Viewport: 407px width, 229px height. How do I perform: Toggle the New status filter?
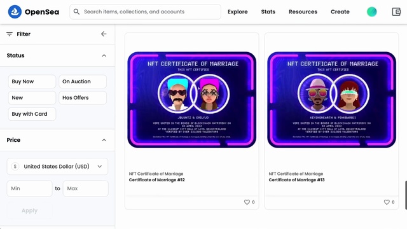pyautogui.click(x=32, y=98)
